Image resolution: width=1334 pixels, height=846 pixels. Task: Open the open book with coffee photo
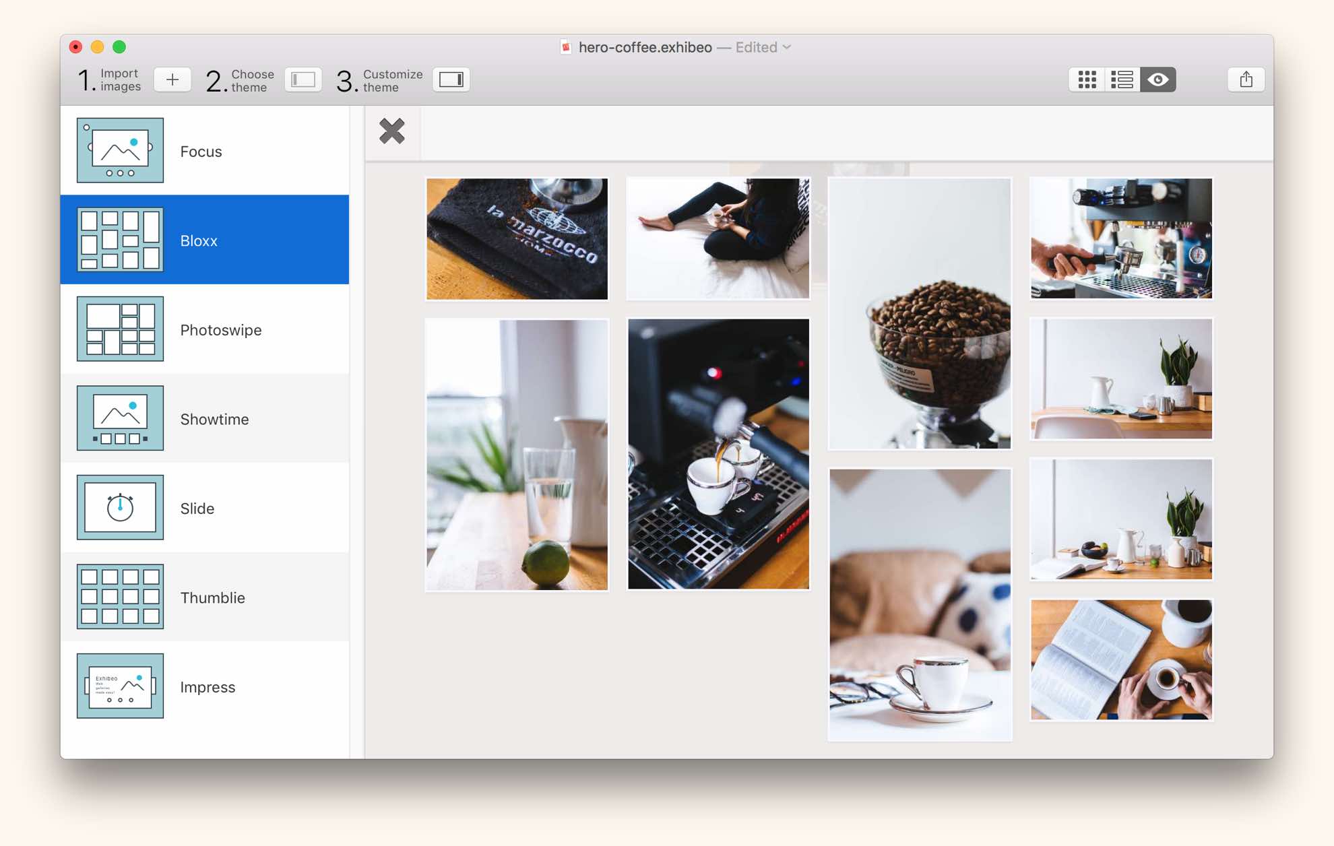(x=1121, y=659)
